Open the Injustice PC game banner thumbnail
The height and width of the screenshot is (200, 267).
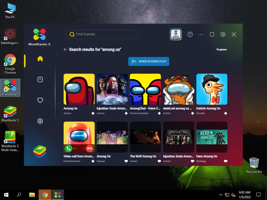pyautogui.click(x=179, y=137)
